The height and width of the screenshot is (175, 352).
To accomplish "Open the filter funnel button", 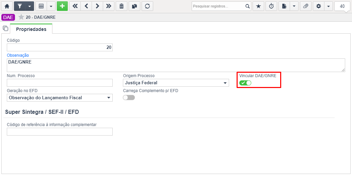I will pos(19,6).
